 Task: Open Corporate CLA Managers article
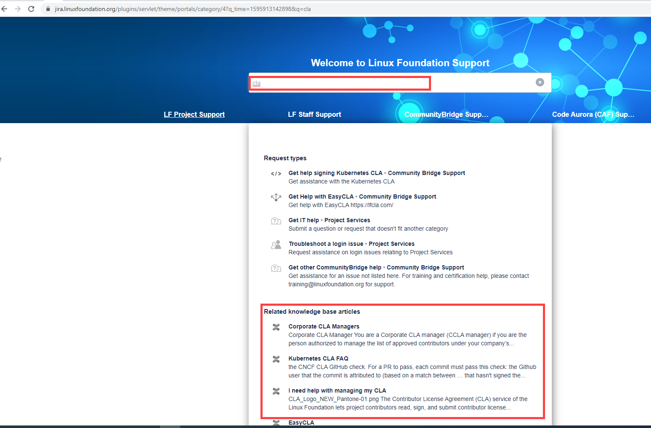(x=324, y=326)
